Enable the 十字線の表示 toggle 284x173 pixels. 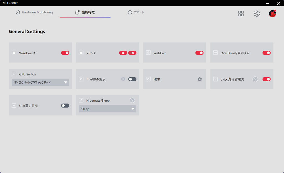tap(132, 79)
